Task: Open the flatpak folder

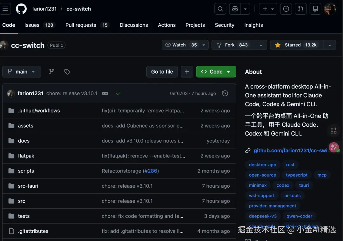Action: [x=26, y=156]
